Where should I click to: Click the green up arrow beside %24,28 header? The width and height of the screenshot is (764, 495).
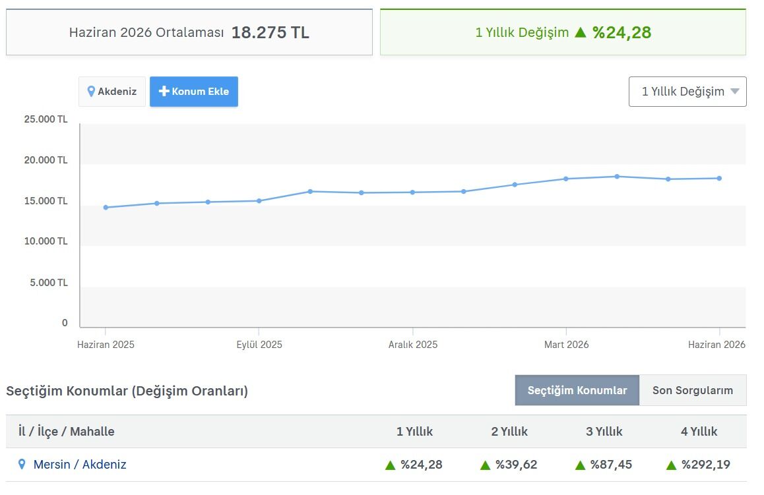click(x=581, y=32)
